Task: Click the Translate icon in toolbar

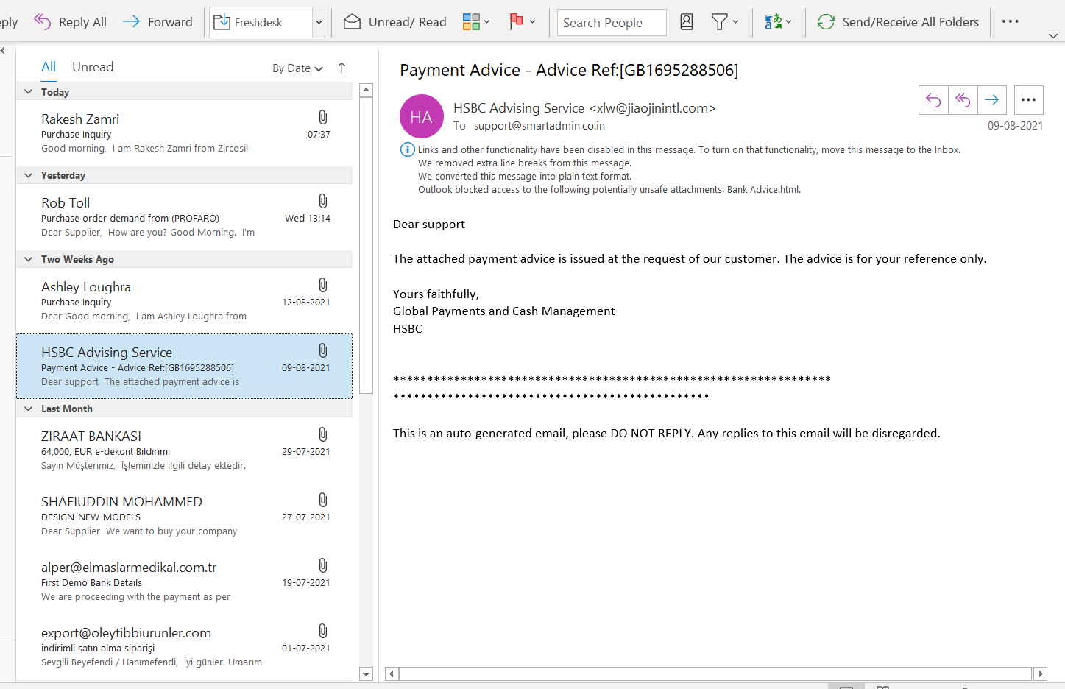Action: [x=773, y=22]
